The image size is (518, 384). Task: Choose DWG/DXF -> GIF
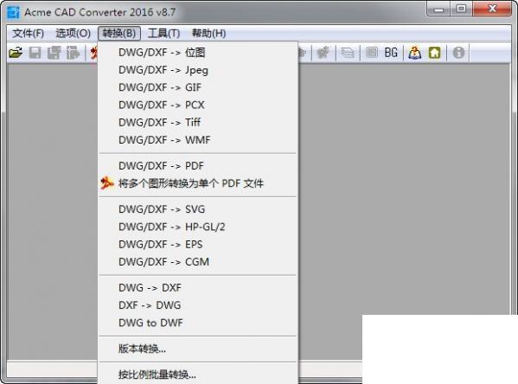click(198, 87)
